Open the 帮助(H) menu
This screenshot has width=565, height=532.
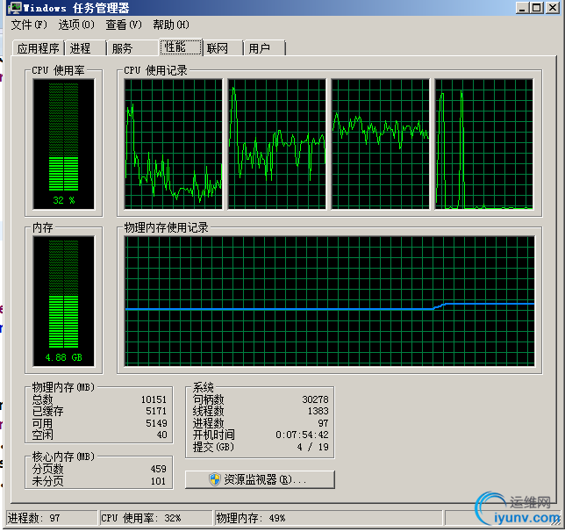coord(171,25)
